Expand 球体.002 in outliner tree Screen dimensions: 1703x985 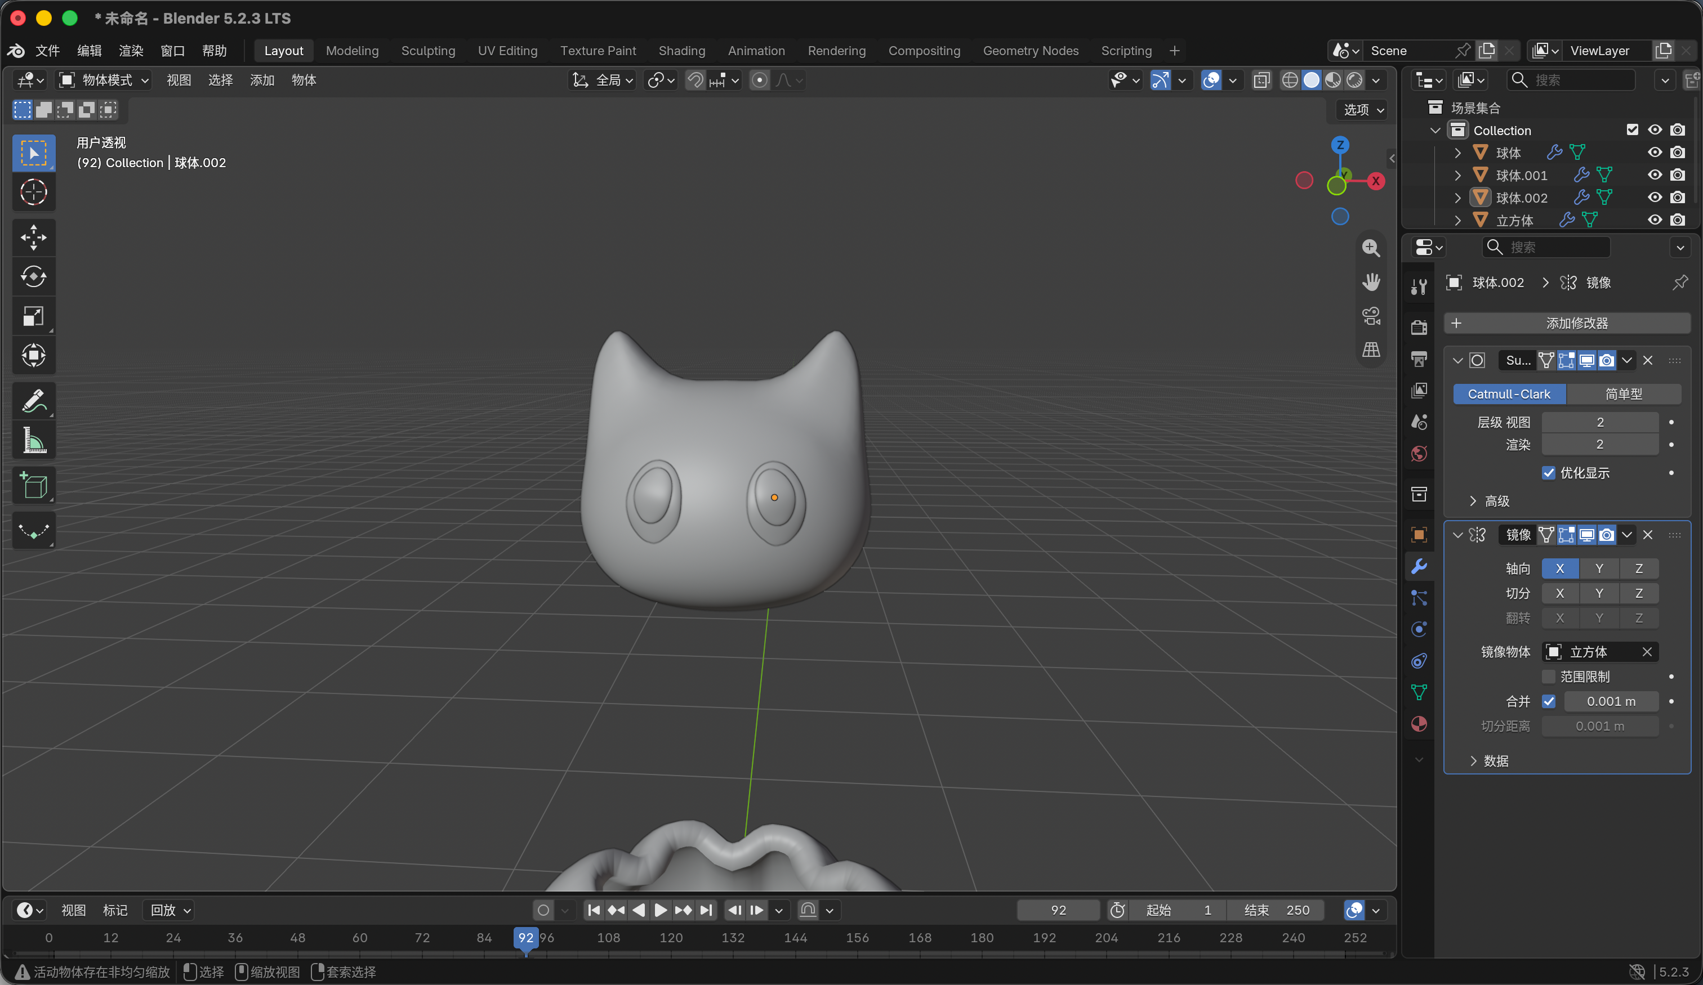1457,198
